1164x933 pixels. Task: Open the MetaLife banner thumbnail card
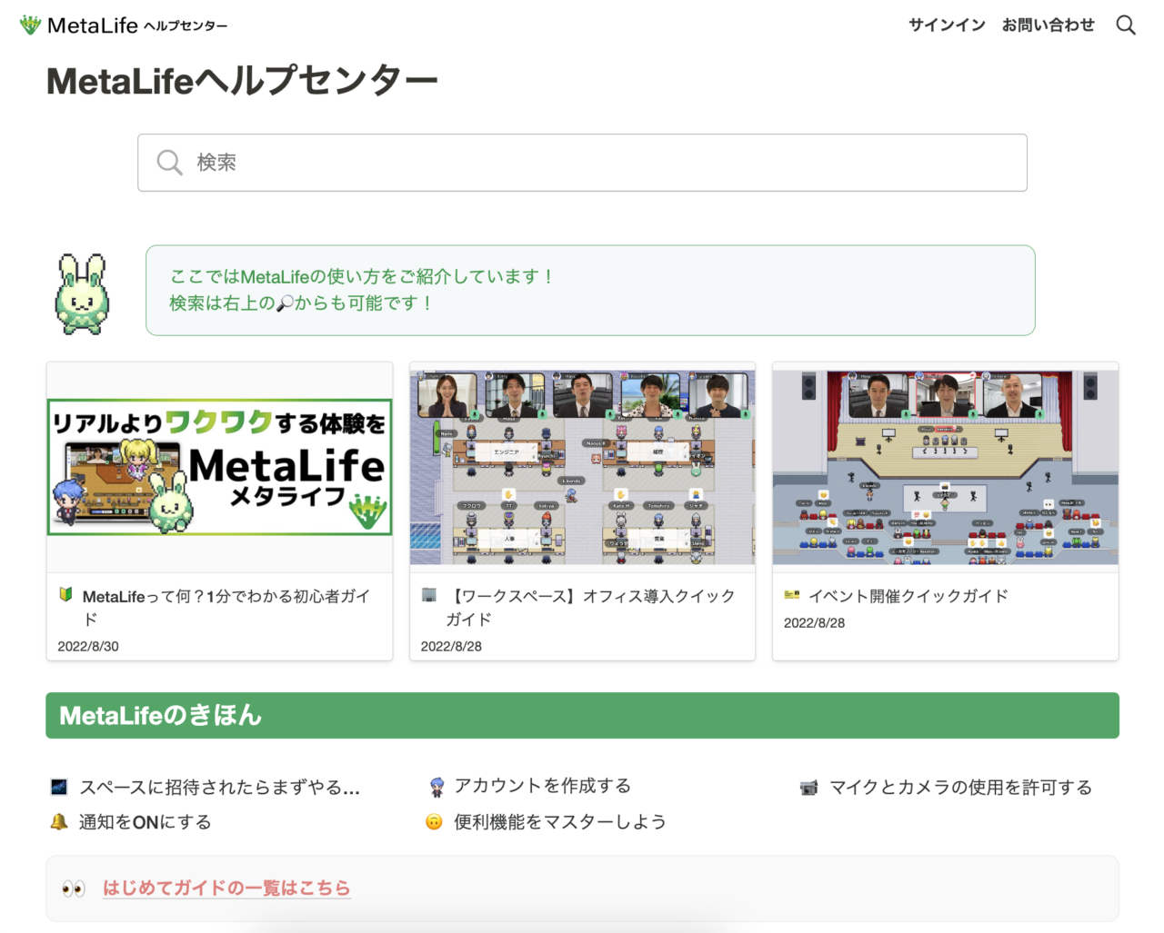click(x=219, y=467)
